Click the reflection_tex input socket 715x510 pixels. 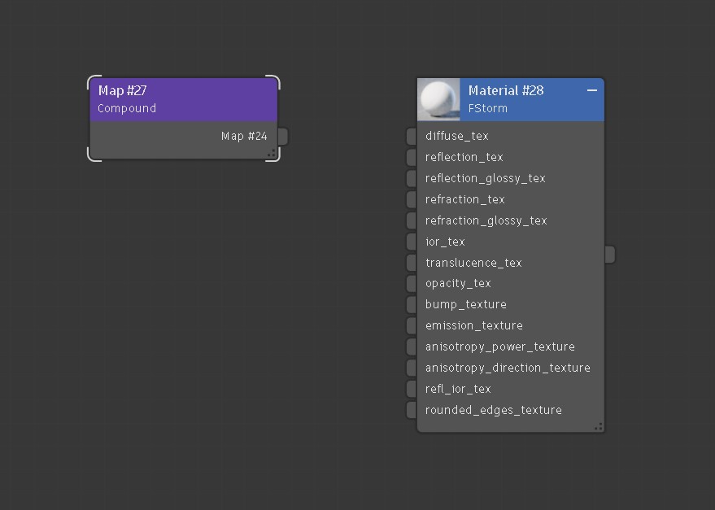[x=412, y=157]
